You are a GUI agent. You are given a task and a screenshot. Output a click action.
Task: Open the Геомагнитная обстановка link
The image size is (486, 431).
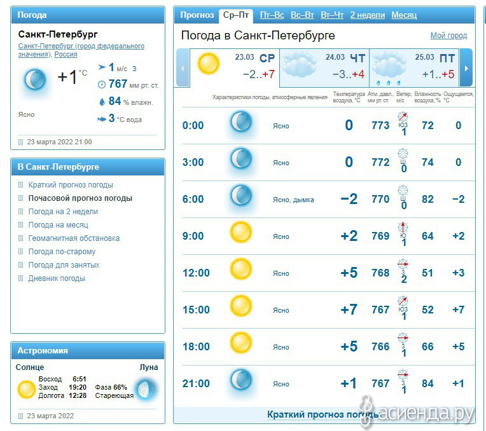click(74, 238)
